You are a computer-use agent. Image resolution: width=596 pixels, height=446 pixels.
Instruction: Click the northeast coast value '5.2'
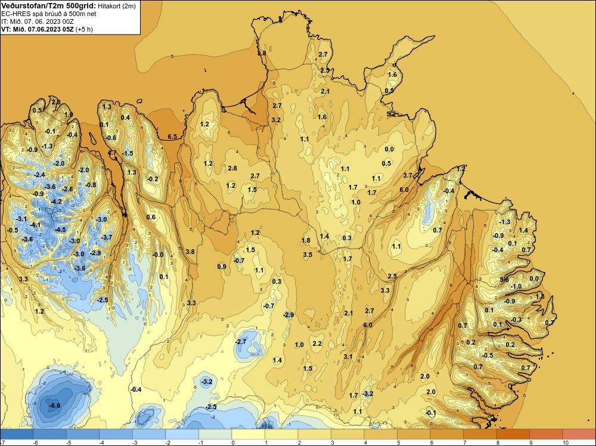click(x=391, y=114)
